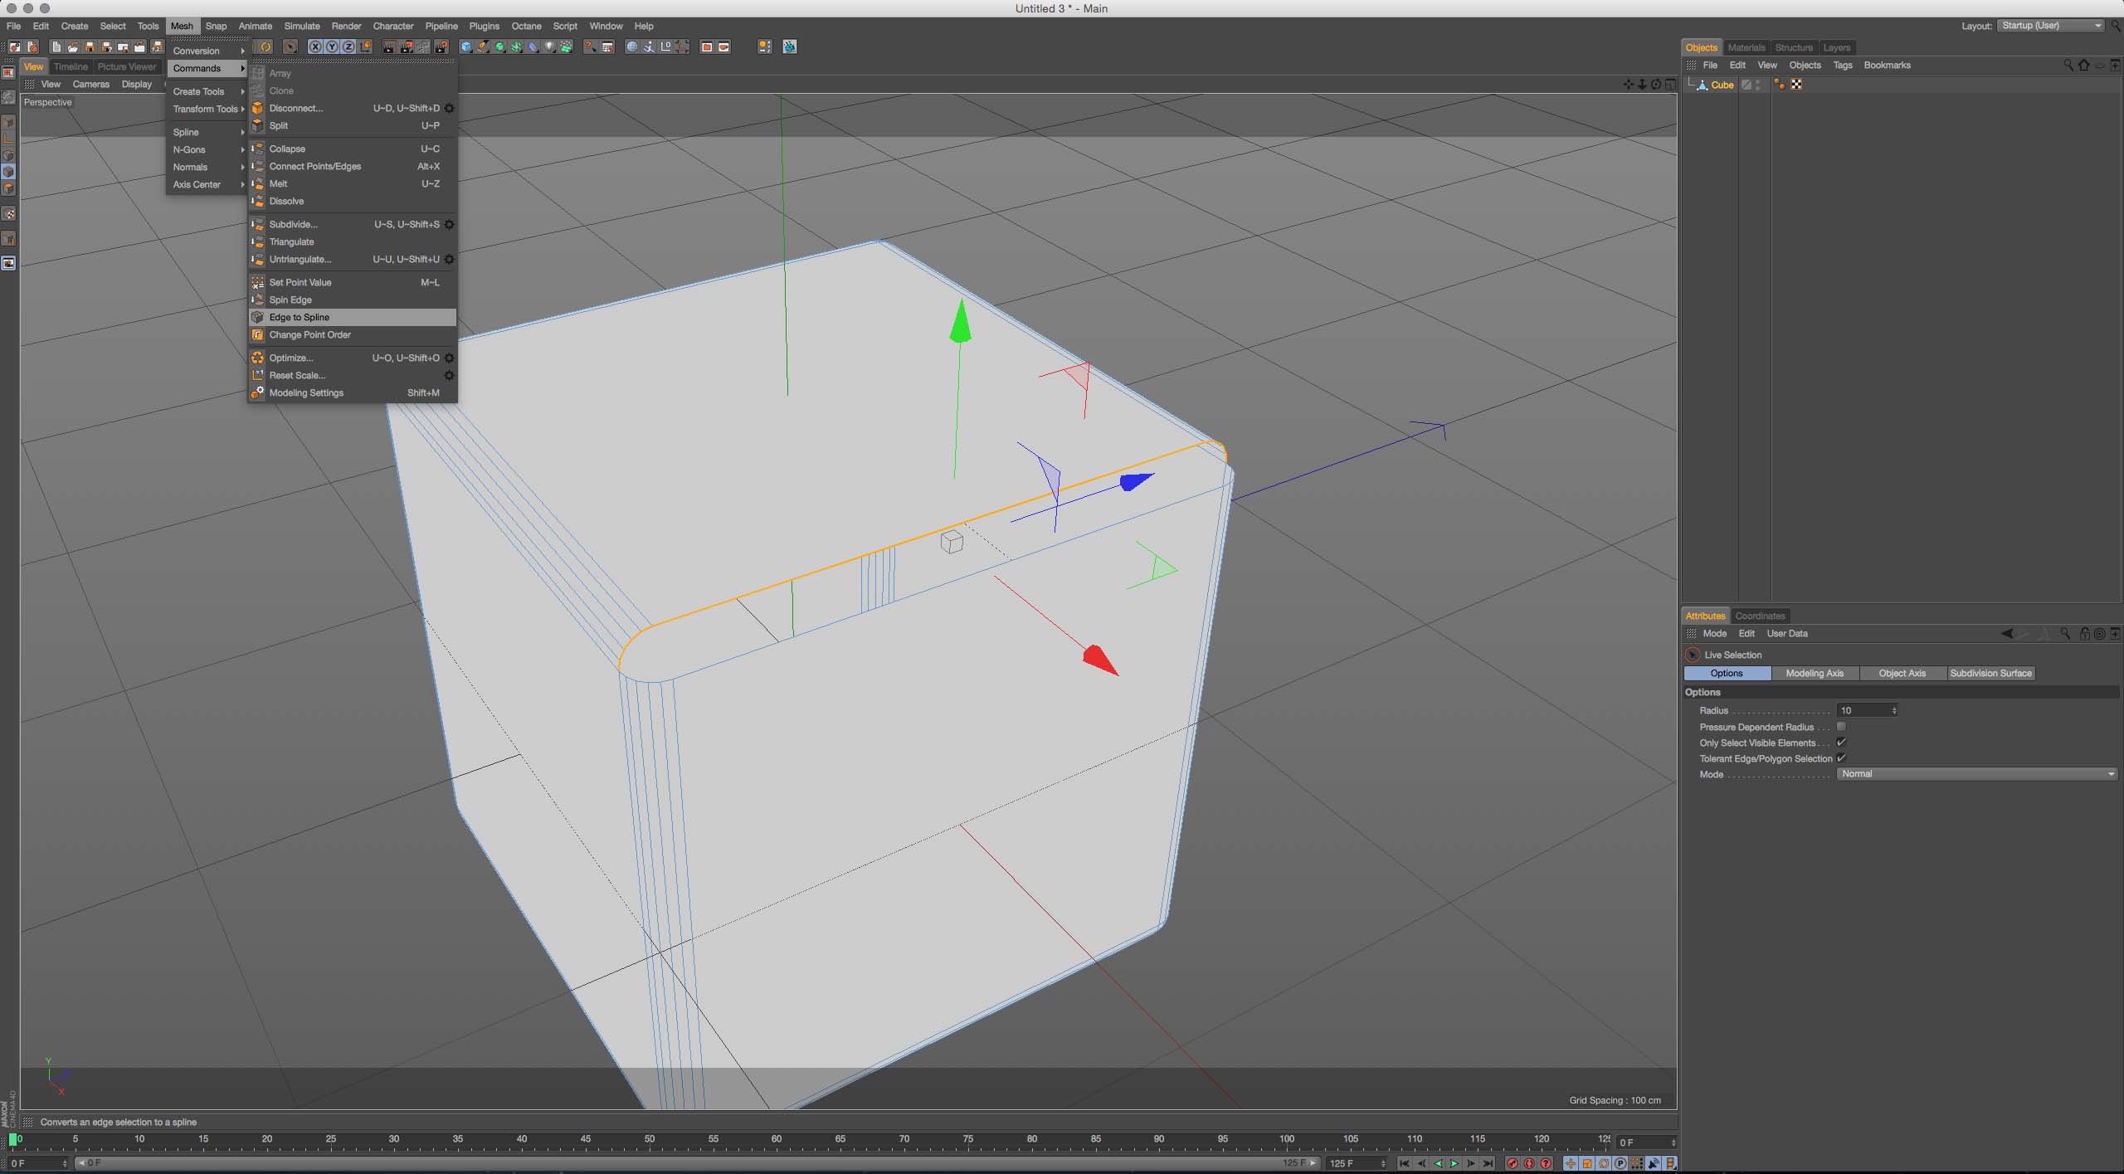Click the Cube object icon in Objects manager
2124x1174 pixels.
[x=1702, y=85]
